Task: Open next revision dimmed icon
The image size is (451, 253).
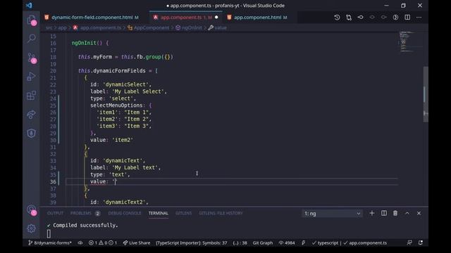Action: coord(383,18)
